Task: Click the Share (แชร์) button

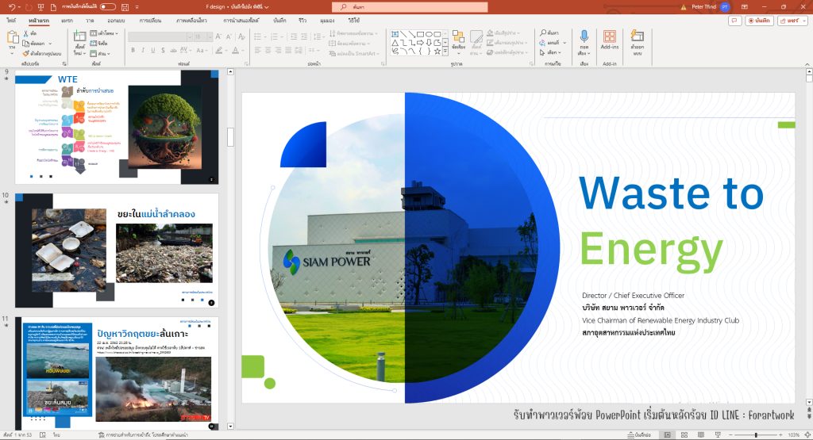Action: tap(792, 21)
